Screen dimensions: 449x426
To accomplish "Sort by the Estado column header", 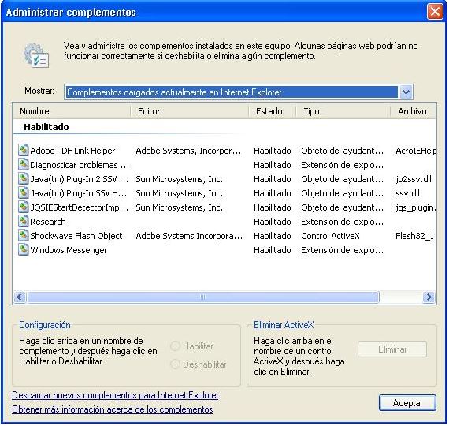I will 272,111.
